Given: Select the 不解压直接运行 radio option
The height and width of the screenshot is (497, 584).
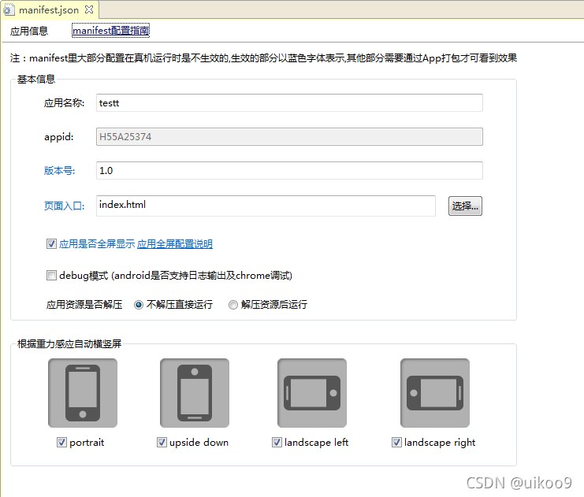Looking at the screenshot, I should (139, 305).
